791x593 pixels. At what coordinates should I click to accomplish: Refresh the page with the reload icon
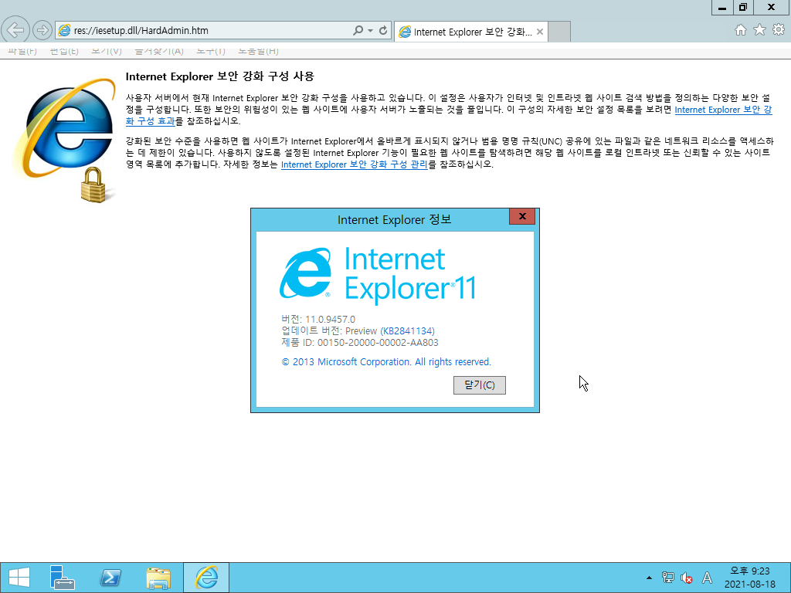click(383, 30)
